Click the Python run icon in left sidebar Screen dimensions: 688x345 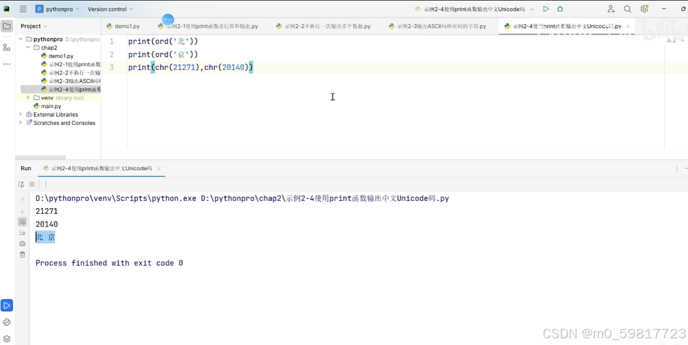pos(7,305)
